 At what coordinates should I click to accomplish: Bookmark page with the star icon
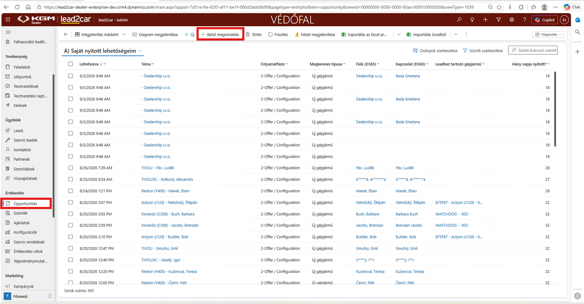(499, 7)
